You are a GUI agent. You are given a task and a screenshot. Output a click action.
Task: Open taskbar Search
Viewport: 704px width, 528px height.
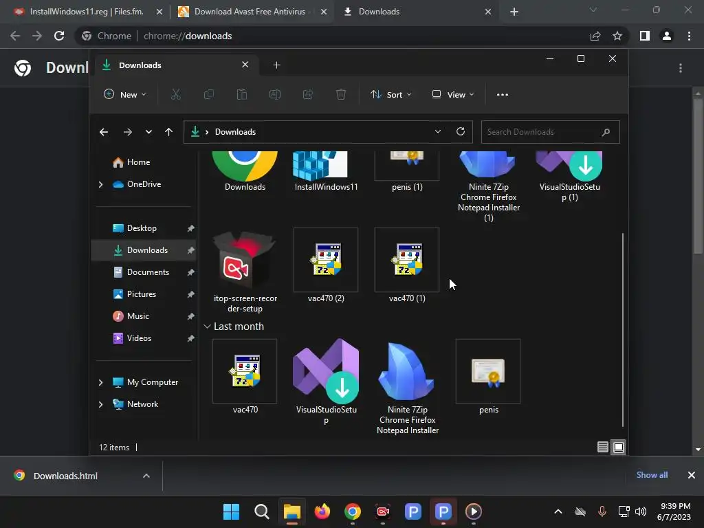262,511
